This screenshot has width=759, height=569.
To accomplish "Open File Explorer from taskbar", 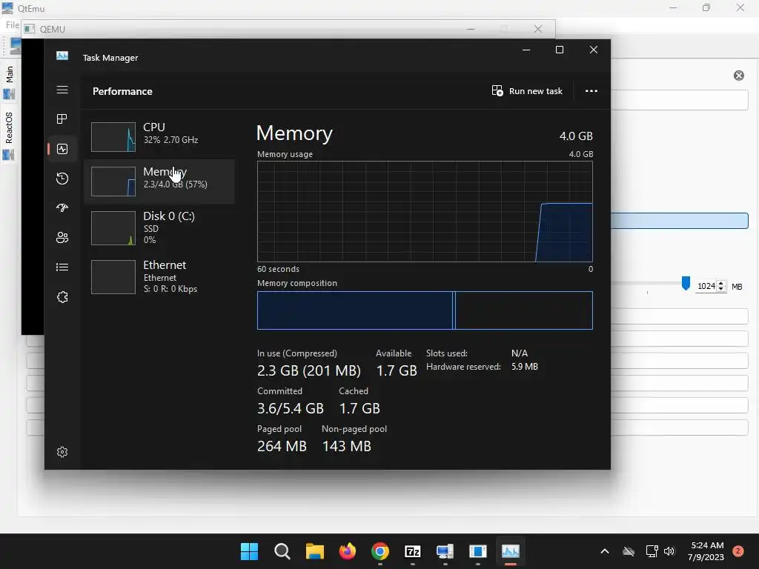I will pyautogui.click(x=314, y=551).
